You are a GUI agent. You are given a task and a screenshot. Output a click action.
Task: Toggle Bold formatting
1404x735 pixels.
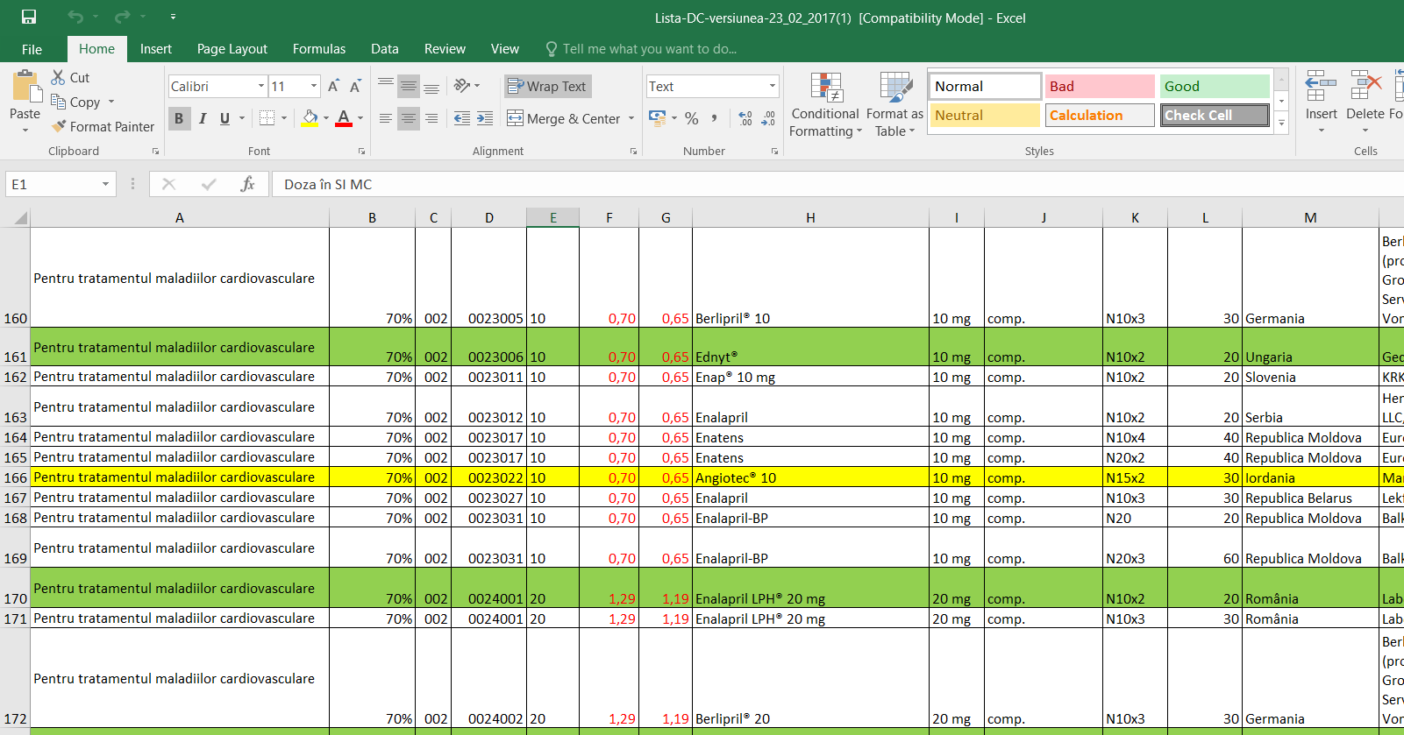pyautogui.click(x=179, y=118)
